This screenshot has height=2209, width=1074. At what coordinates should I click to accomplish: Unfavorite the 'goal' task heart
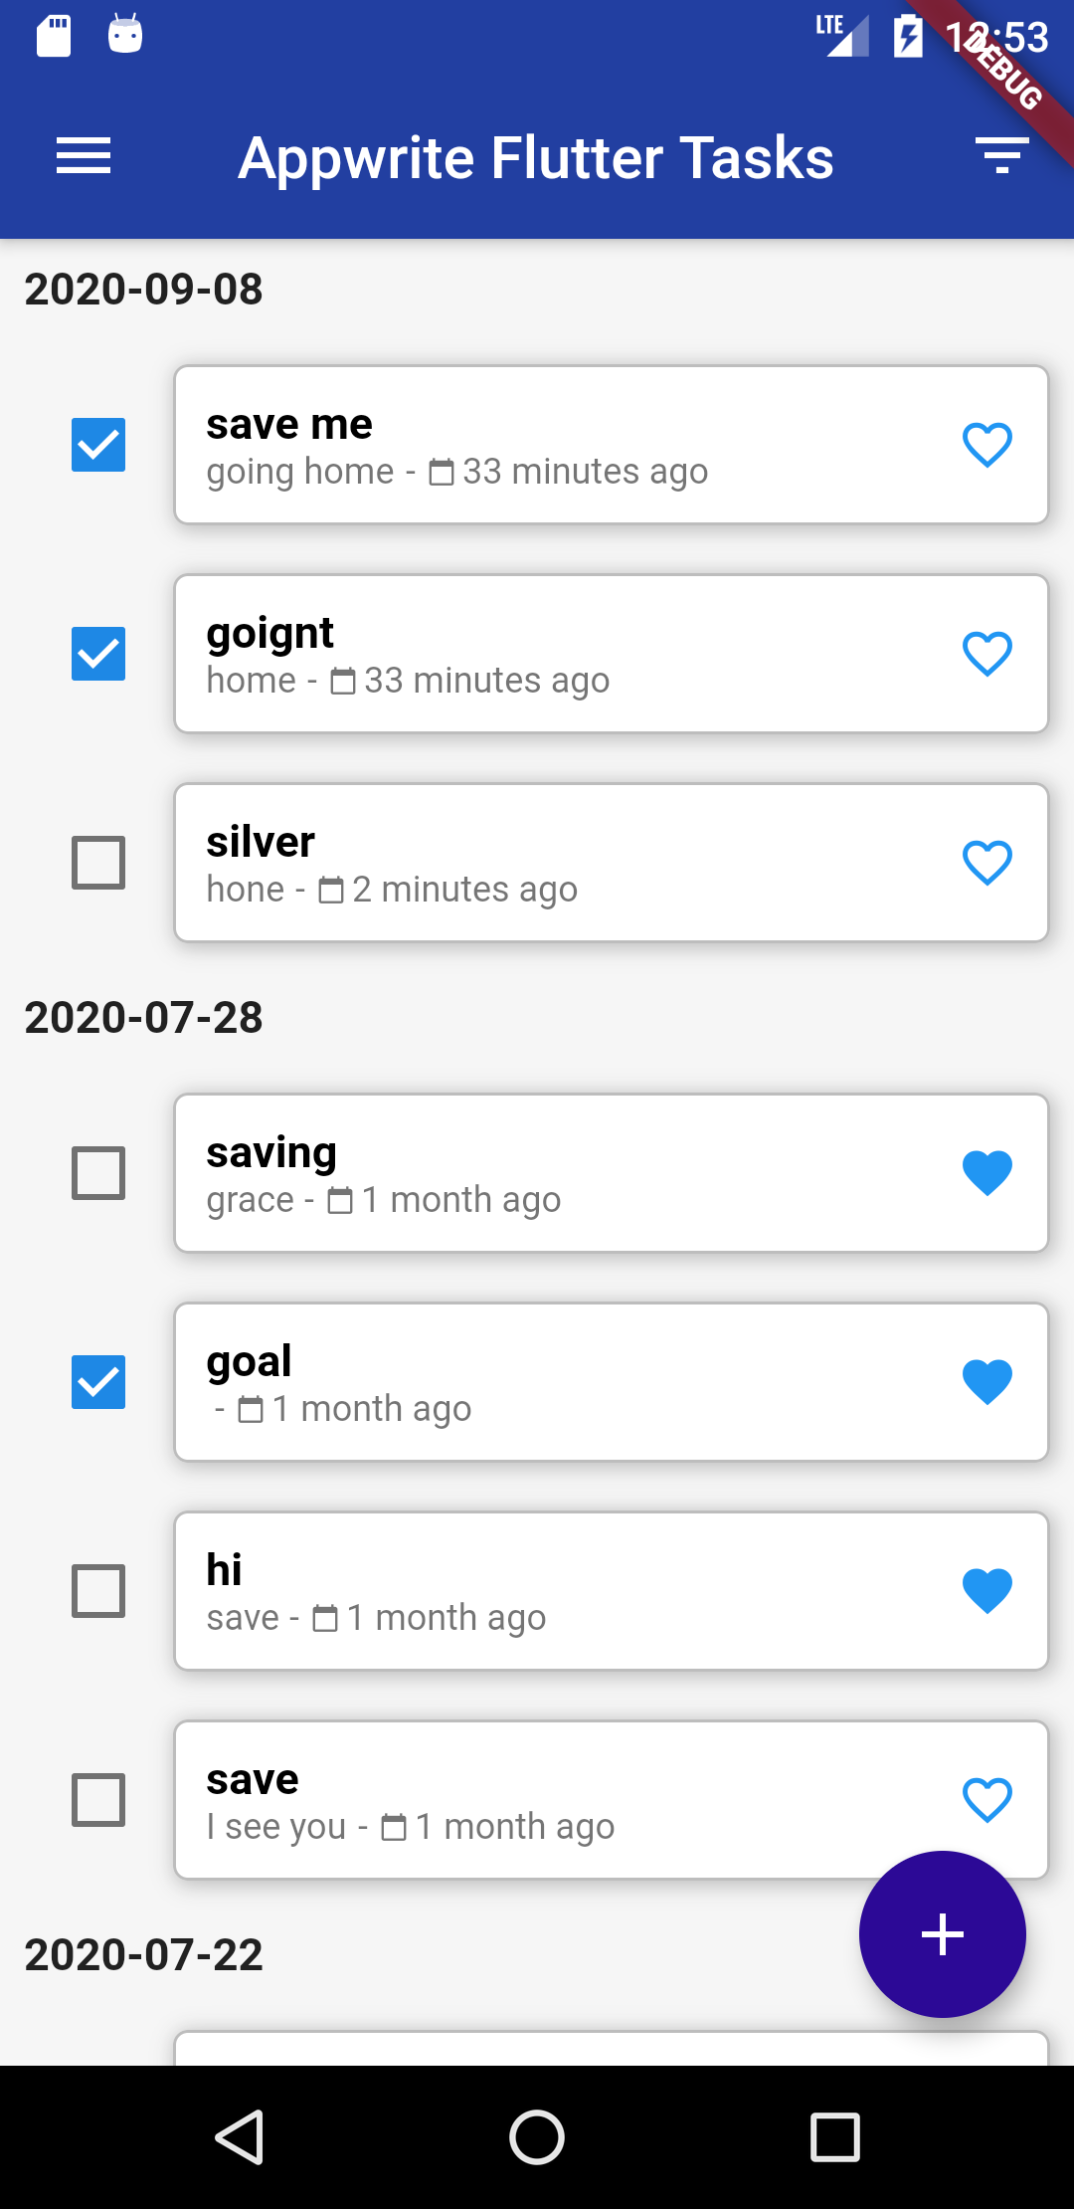point(987,1382)
